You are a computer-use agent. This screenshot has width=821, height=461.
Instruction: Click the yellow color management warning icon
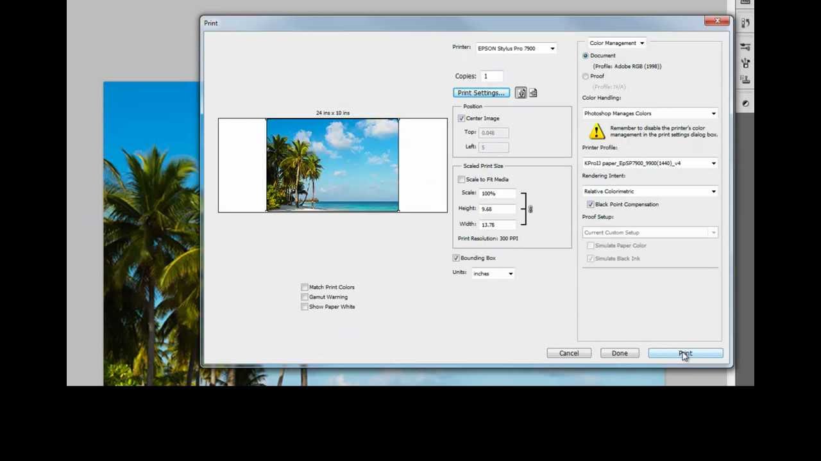pyautogui.click(x=597, y=131)
